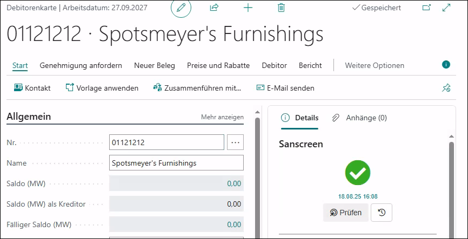This screenshot has width=468, height=239.
Task: Click the pencil edit icon
Action: (181, 8)
